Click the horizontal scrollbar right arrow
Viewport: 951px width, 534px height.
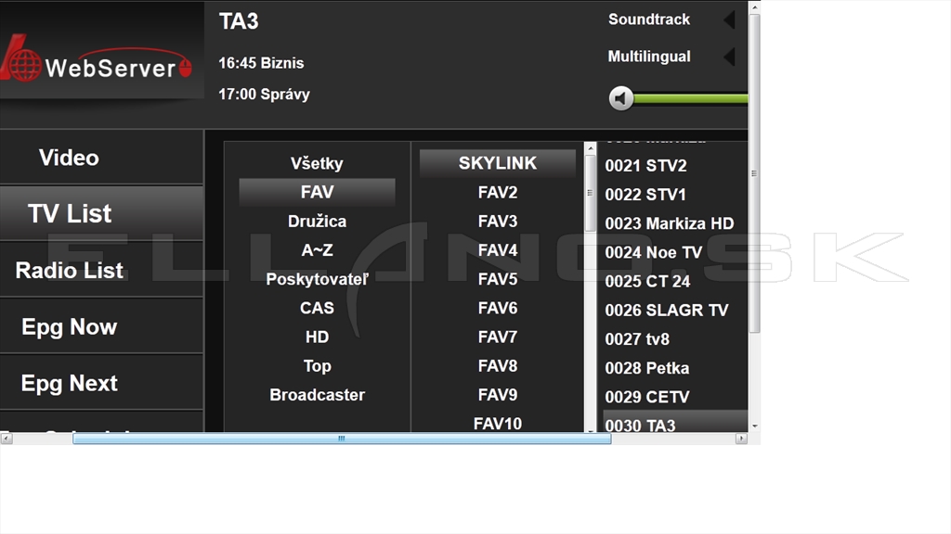[741, 439]
